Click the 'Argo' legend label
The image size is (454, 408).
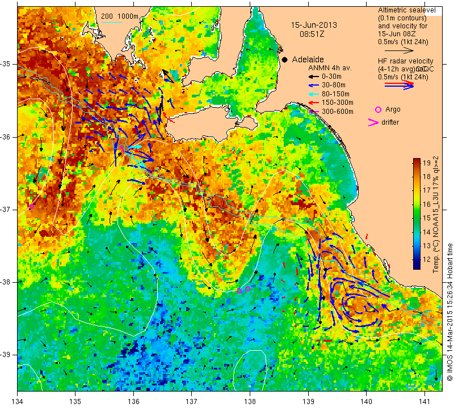[393, 109]
